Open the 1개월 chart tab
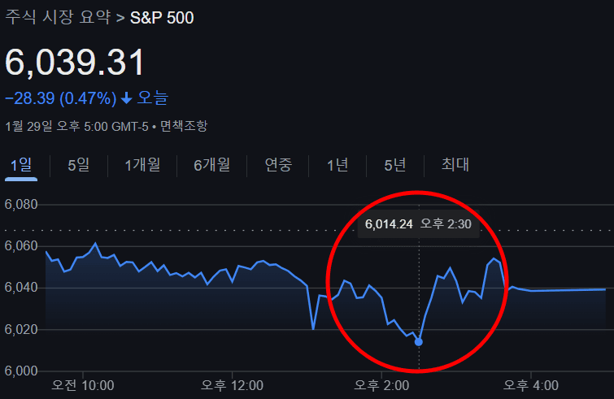Viewport: 614px width, 399px height. [x=142, y=165]
